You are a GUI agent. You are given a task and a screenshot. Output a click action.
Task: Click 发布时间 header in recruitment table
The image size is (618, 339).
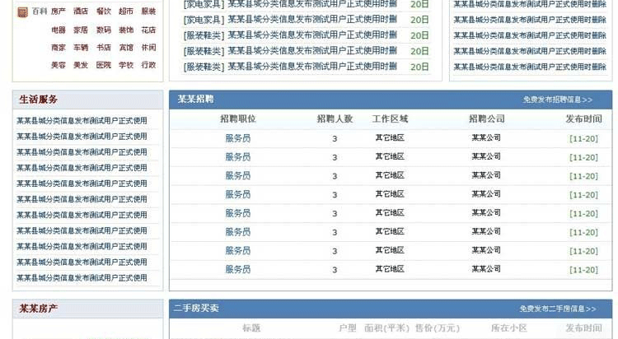583,119
